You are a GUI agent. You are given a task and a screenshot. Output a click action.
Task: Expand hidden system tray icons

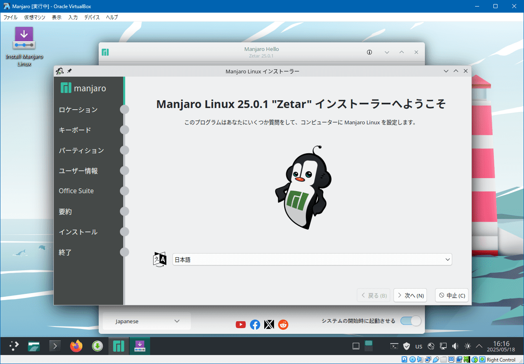coord(479,346)
